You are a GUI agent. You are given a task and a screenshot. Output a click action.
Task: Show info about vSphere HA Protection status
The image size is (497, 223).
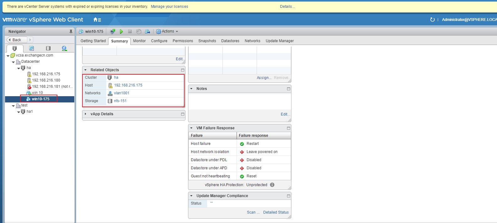[x=272, y=185]
